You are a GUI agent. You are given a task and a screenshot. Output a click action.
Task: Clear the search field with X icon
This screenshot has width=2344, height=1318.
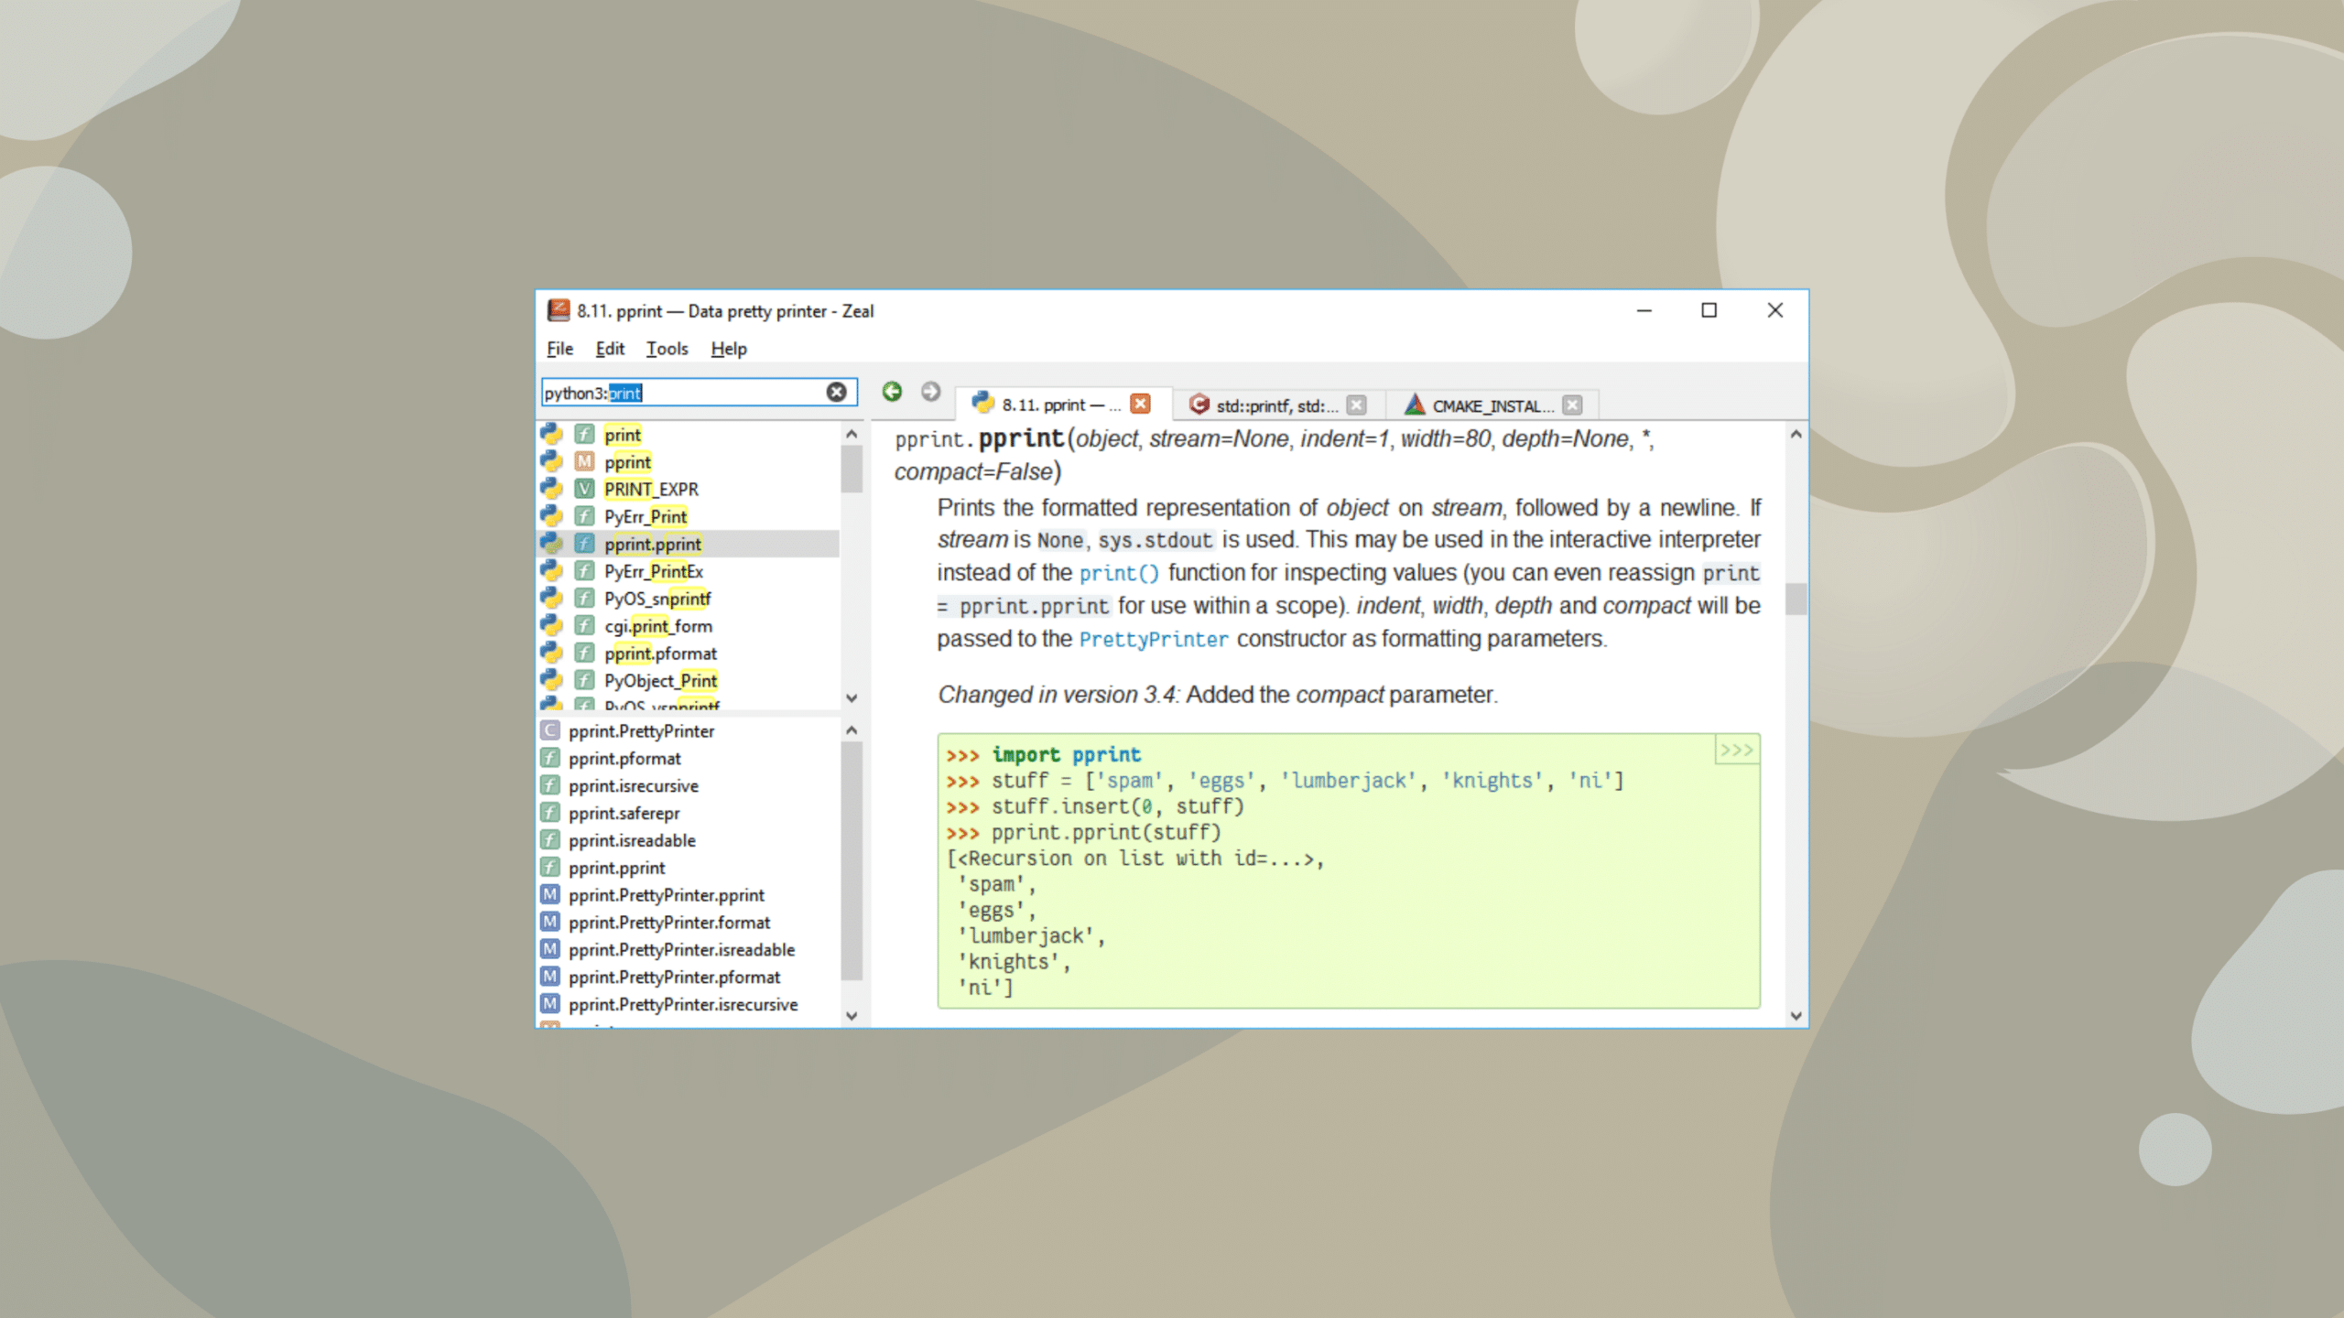(836, 393)
